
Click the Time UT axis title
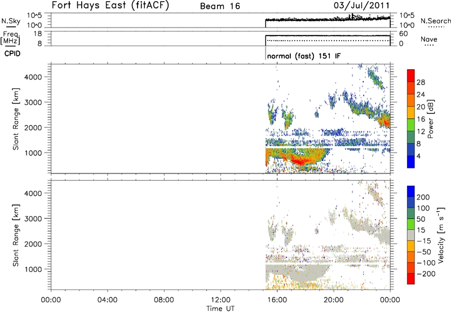(x=220, y=309)
